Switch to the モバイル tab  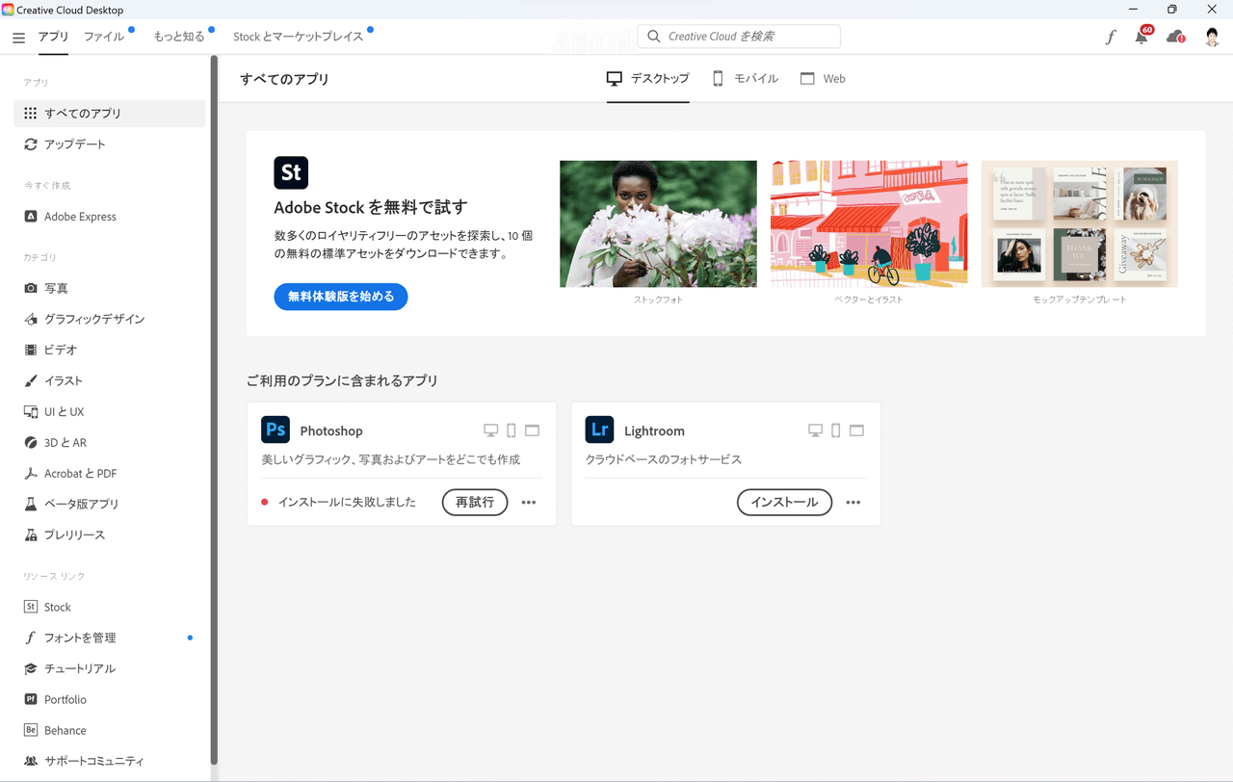click(x=745, y=79)
